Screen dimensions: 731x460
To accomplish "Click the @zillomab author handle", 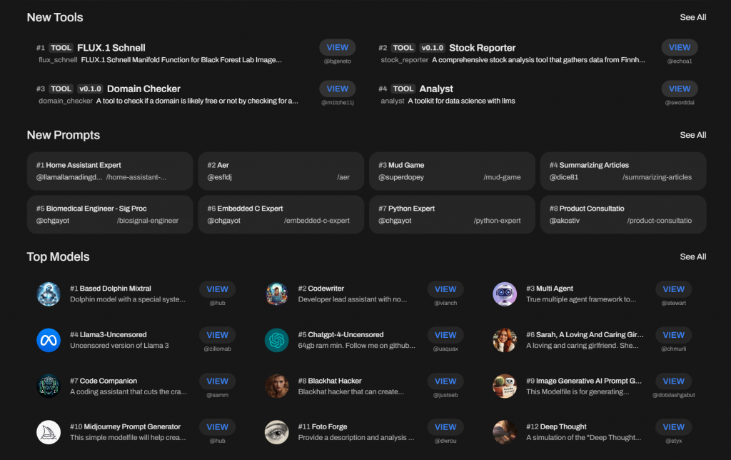I will (217, 349).
